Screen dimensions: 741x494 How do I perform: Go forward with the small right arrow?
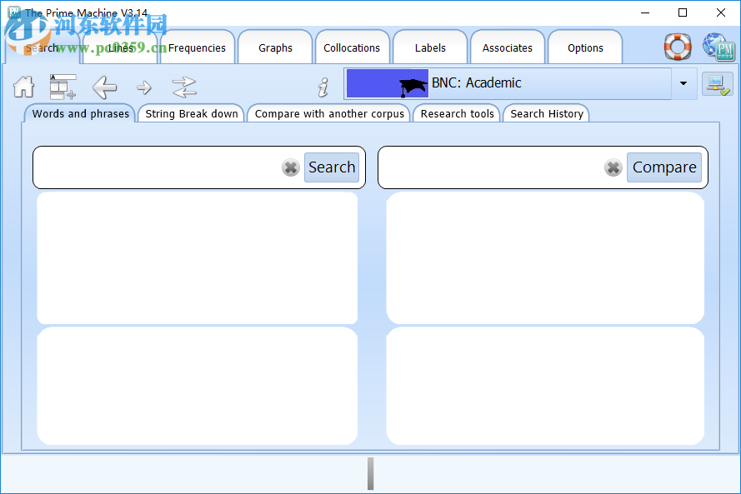coord(144,87)
